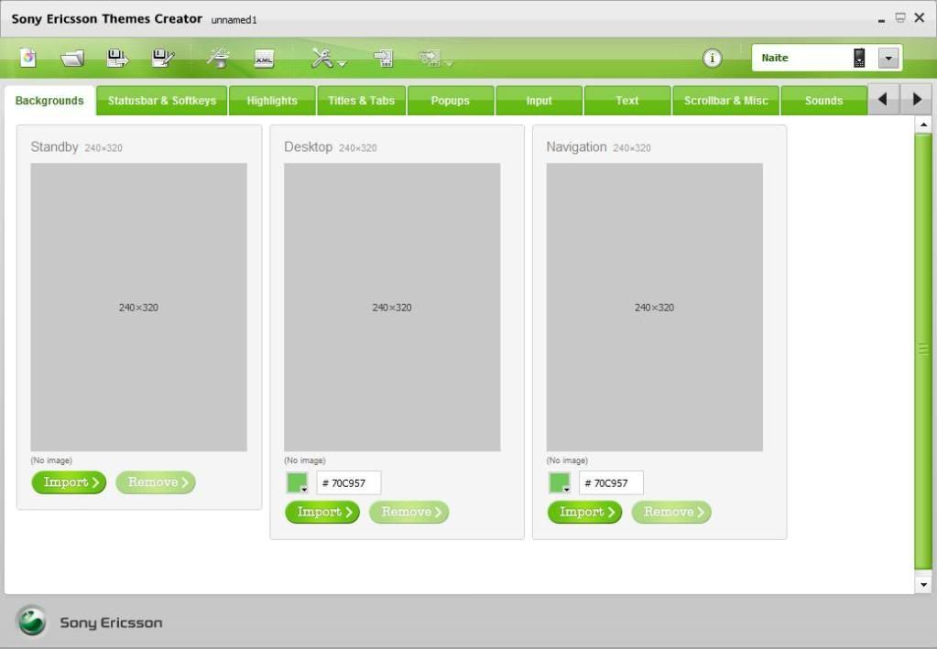Screen dimensions: 937x649
Task: Select the Standby preview thumbnail
Action: (x=138, y=308)
